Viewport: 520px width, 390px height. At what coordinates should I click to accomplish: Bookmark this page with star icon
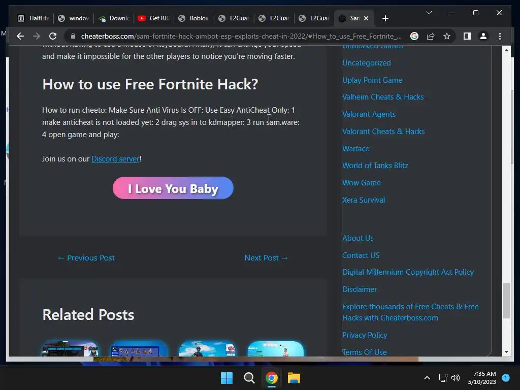447,36
